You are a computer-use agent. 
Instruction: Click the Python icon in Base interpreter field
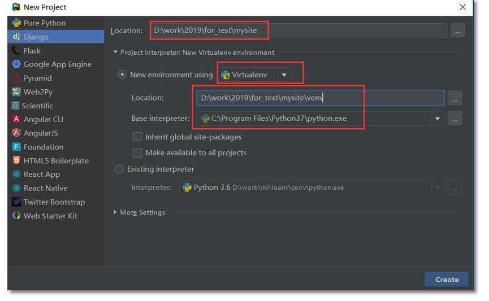click(205, 119)
